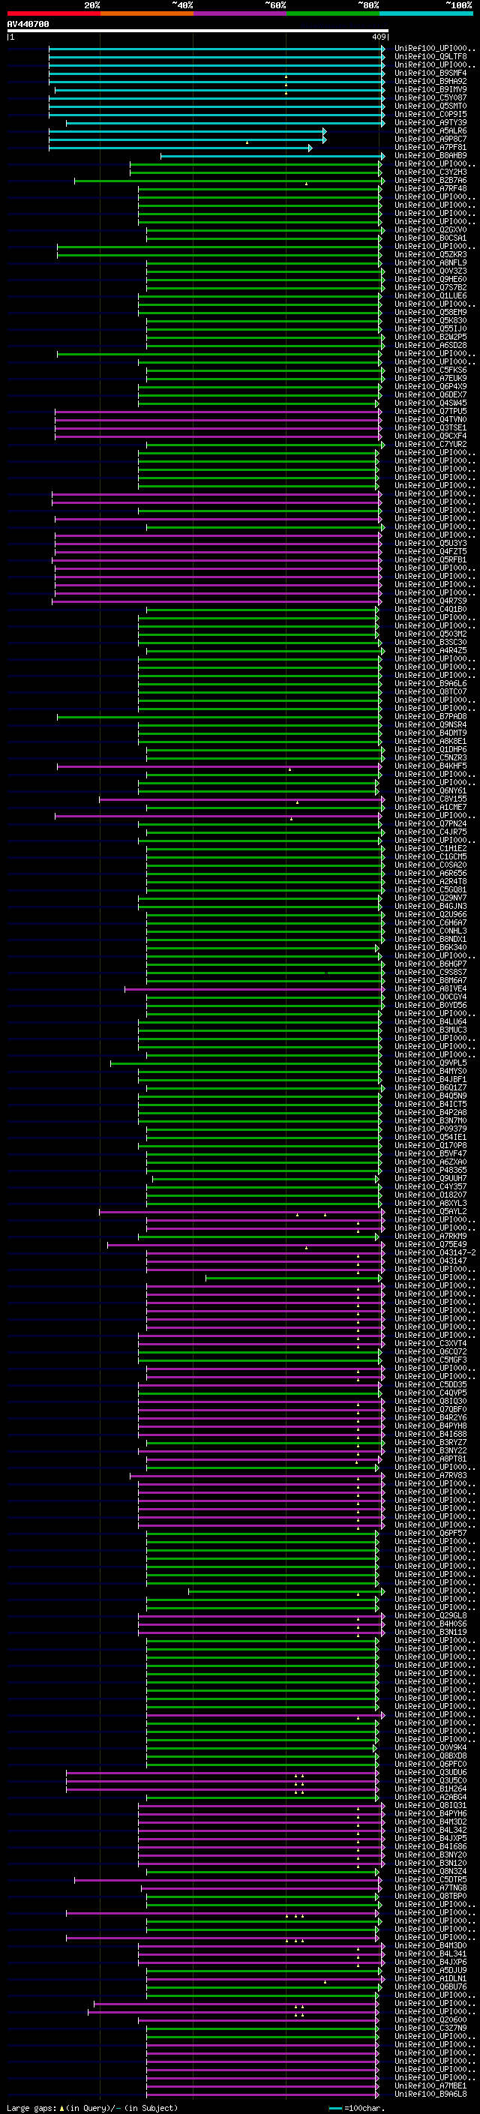The width and height of the screenshot is (480, 2114).
Task: Select hit label UniRef100_Q8BXD8
Action: point(430,1756)
